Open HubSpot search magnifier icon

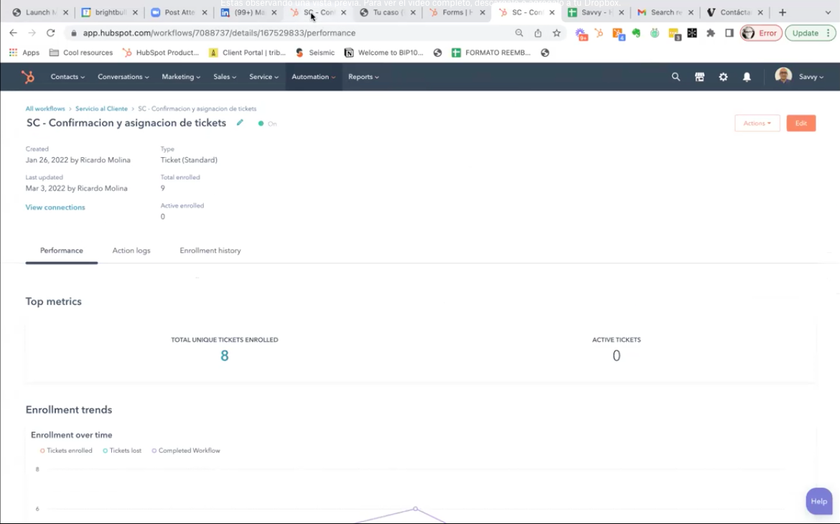(676, 77)
